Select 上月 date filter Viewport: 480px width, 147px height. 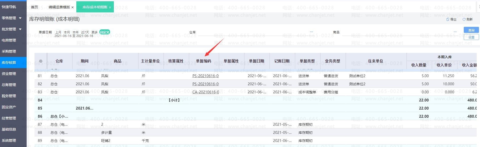(x=58, y=32)
